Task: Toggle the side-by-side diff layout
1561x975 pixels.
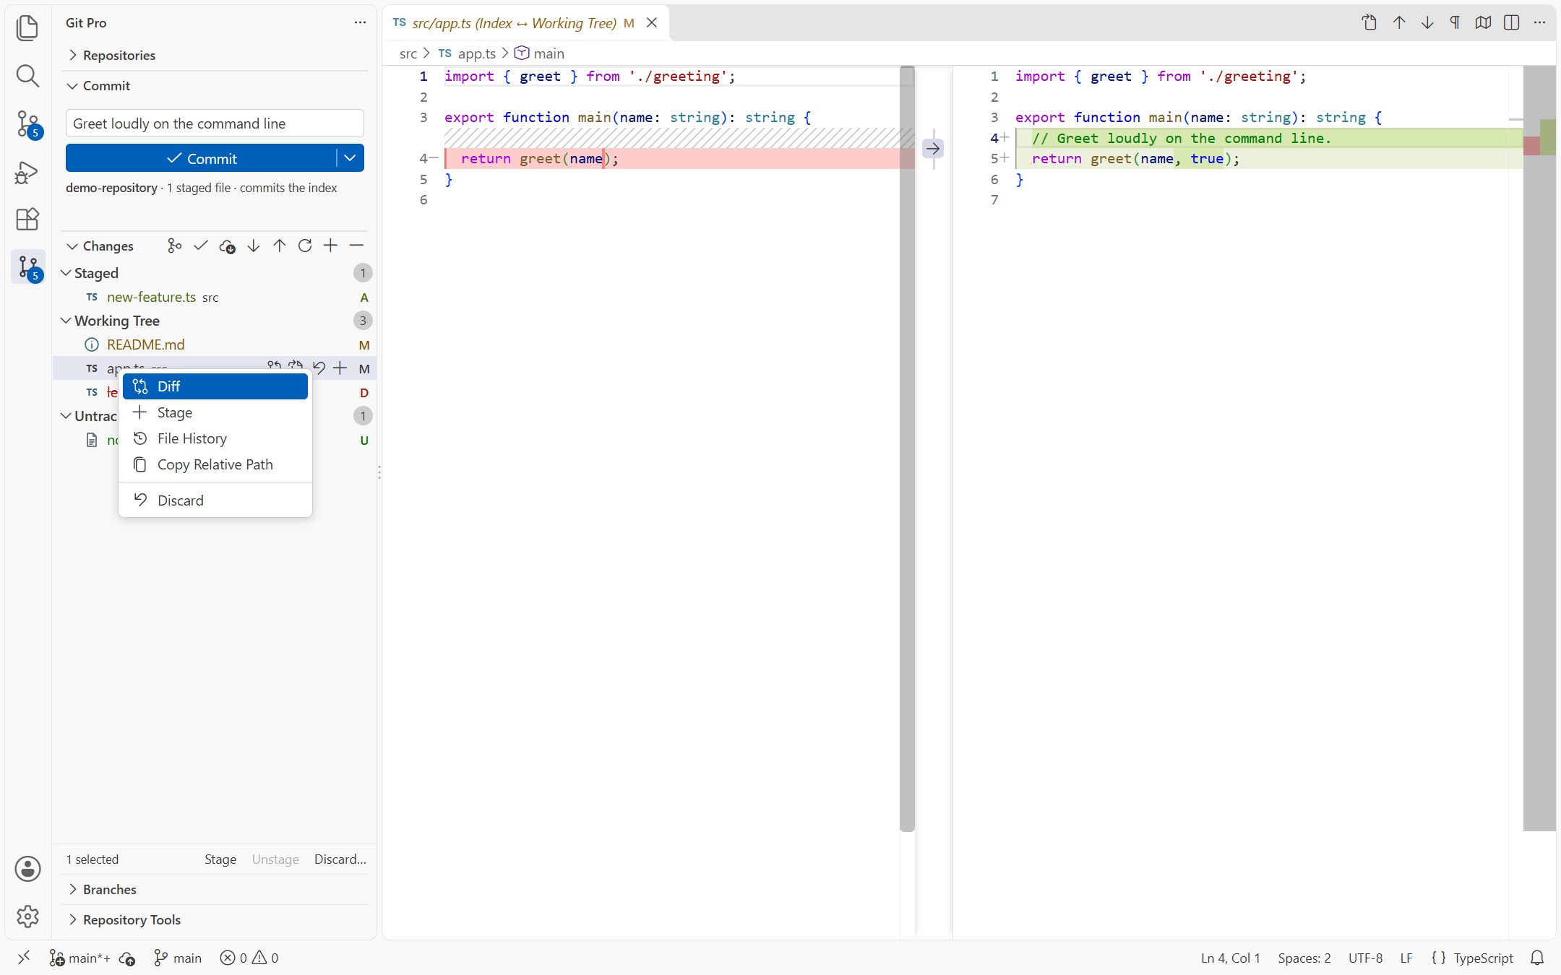Action: click(x=1511, y=22)
